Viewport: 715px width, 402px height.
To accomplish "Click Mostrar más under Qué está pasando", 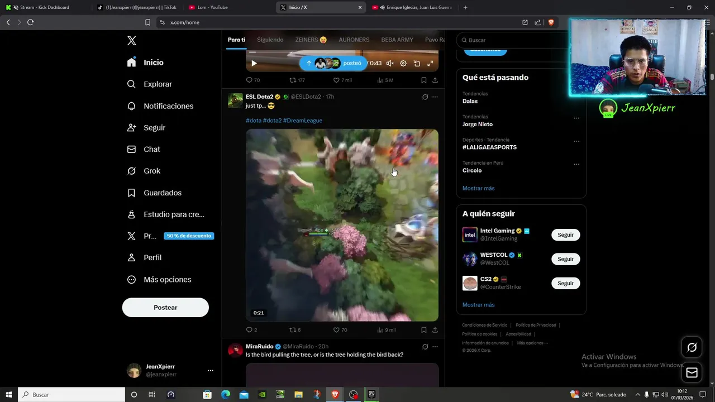I will tap(478, 188).
